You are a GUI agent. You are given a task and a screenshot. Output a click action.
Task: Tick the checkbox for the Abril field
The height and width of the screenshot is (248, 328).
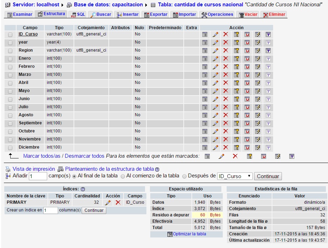pos(10,83)
